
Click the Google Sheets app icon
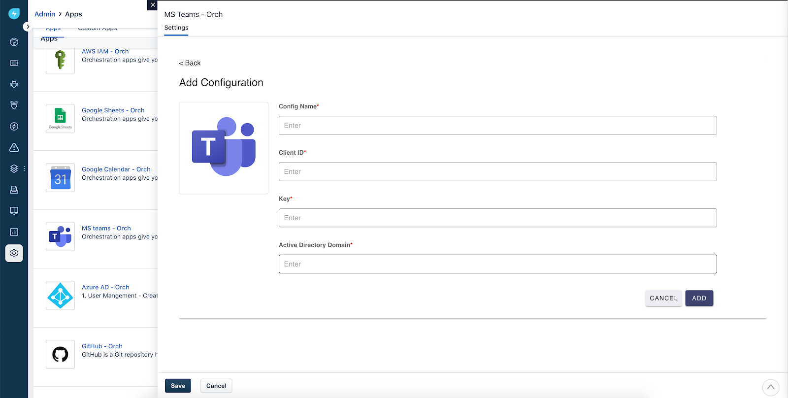click(60, 118)
